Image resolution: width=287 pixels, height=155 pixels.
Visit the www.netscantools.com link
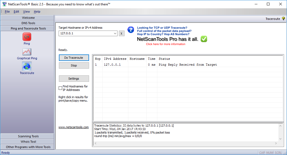pyautogui.click(x=74, y=127)
